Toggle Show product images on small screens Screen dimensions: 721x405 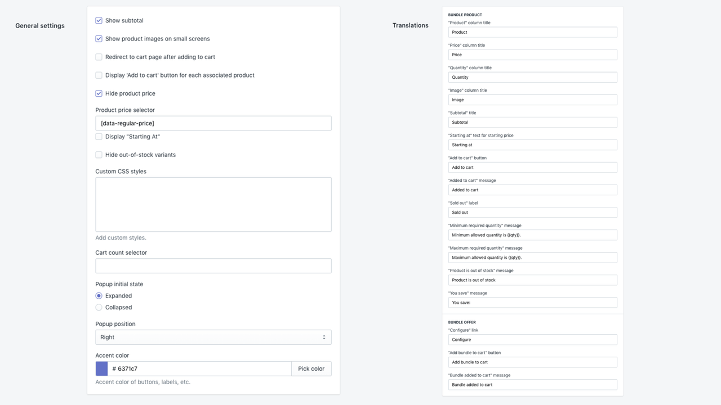point(99,39)
